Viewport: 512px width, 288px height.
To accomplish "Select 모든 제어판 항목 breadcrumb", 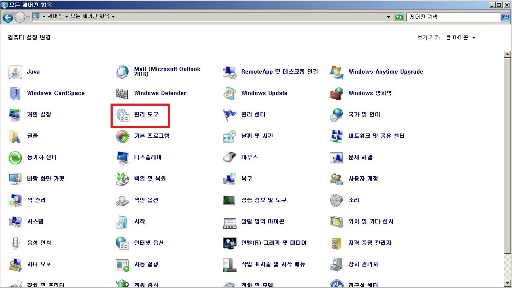I will [x=90, y=16].
